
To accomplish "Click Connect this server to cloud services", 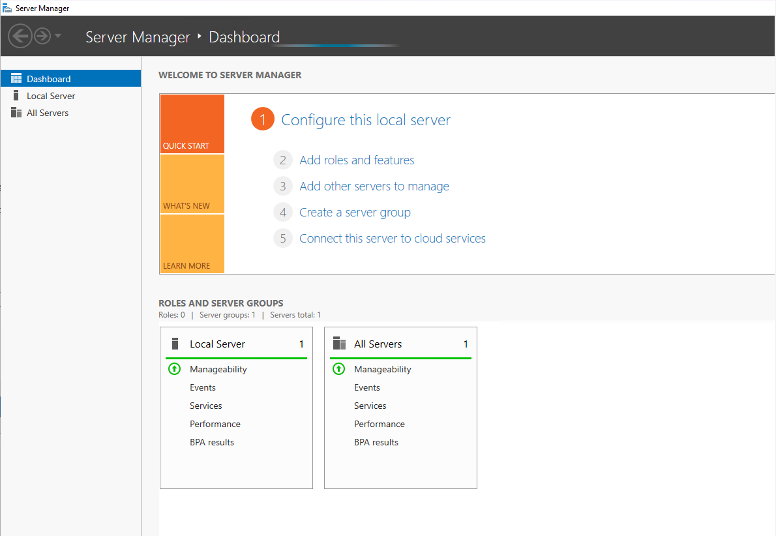I will click(x=393, y=239).
